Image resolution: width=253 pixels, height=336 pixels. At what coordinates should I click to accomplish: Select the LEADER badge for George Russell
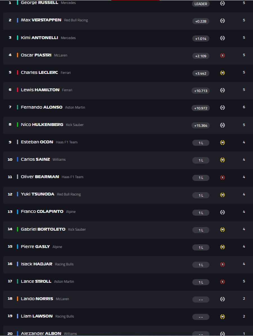(x=201, y=4)
